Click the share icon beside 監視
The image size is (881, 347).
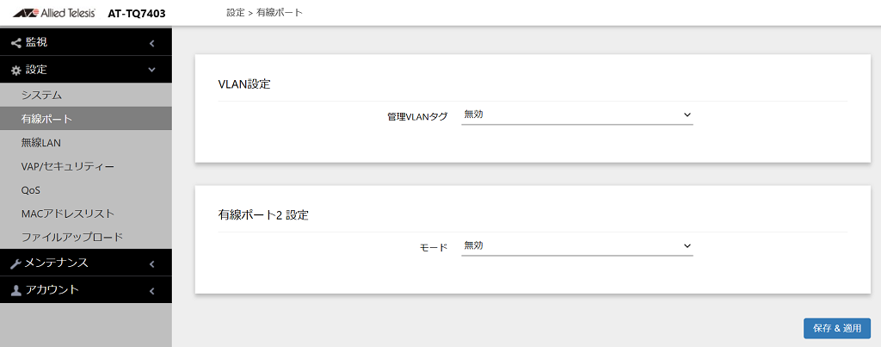[15, 42]
